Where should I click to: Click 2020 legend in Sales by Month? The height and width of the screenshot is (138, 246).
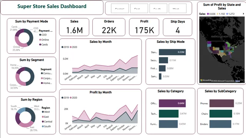pyautogui.click(x=73, y=47)
